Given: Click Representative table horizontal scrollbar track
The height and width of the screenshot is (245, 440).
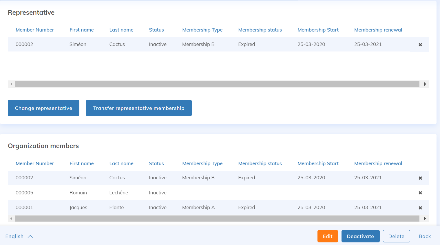Looking at the screenshot, I should tap(217, 84).
